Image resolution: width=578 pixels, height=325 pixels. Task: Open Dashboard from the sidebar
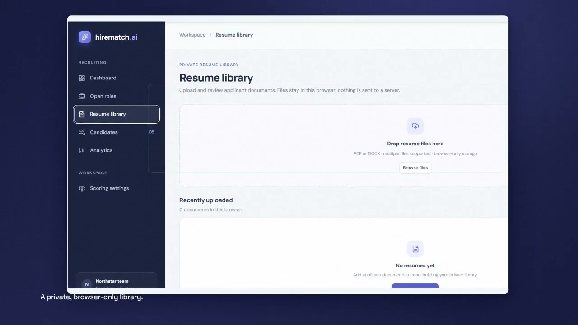point(116,78)
